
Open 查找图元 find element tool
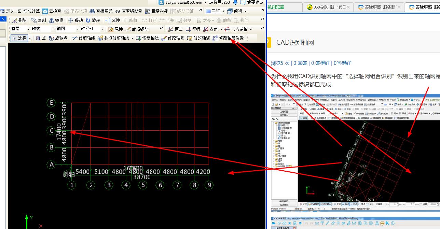coord(101,11)
